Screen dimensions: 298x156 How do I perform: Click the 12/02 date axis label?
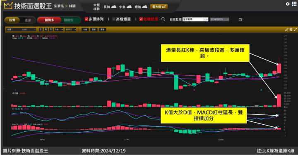[221, 140]
